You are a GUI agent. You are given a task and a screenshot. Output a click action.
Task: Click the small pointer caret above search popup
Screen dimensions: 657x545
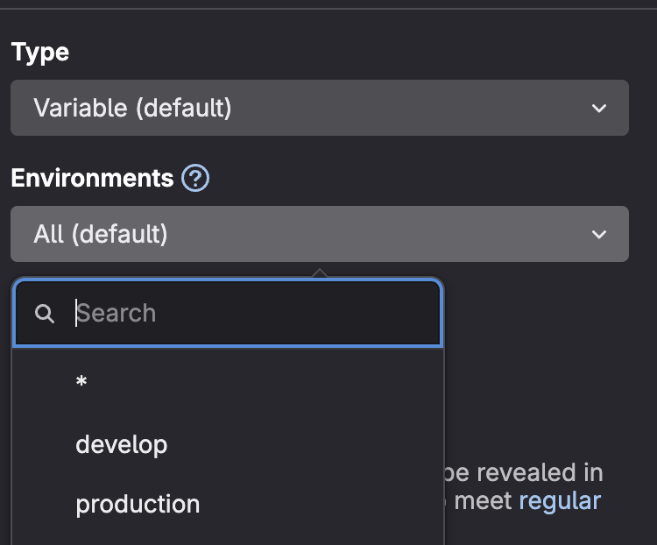[320, 273]
